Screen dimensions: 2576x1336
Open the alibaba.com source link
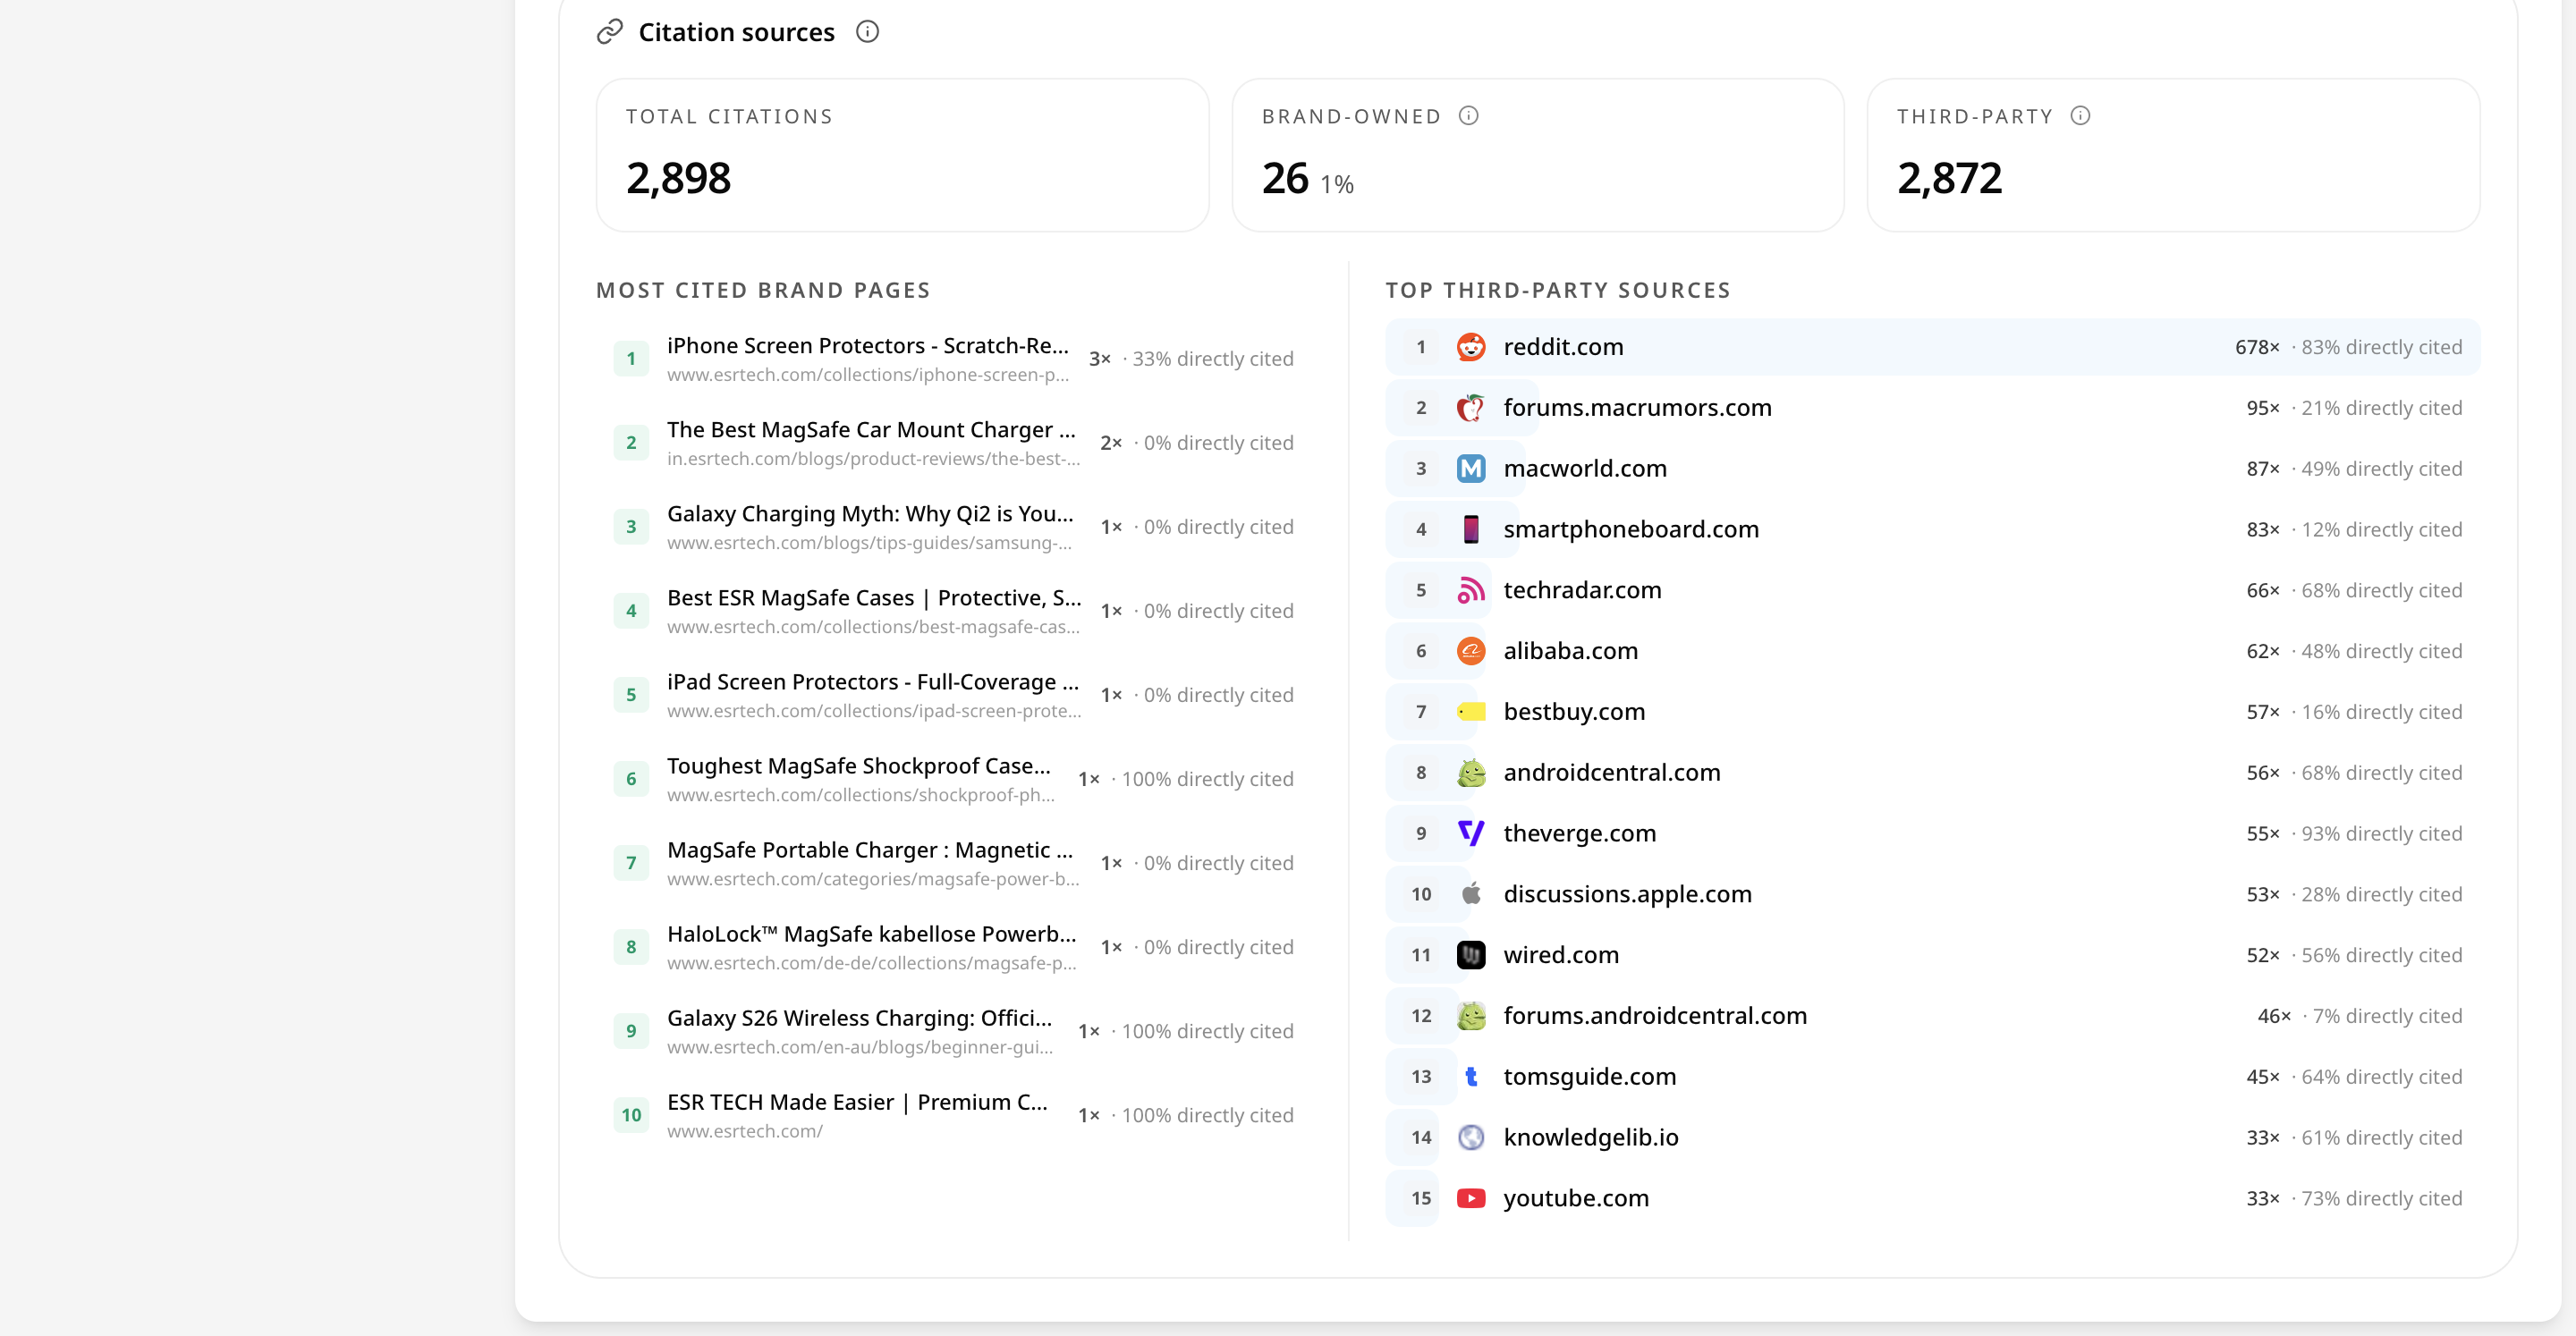point(1570,651)
